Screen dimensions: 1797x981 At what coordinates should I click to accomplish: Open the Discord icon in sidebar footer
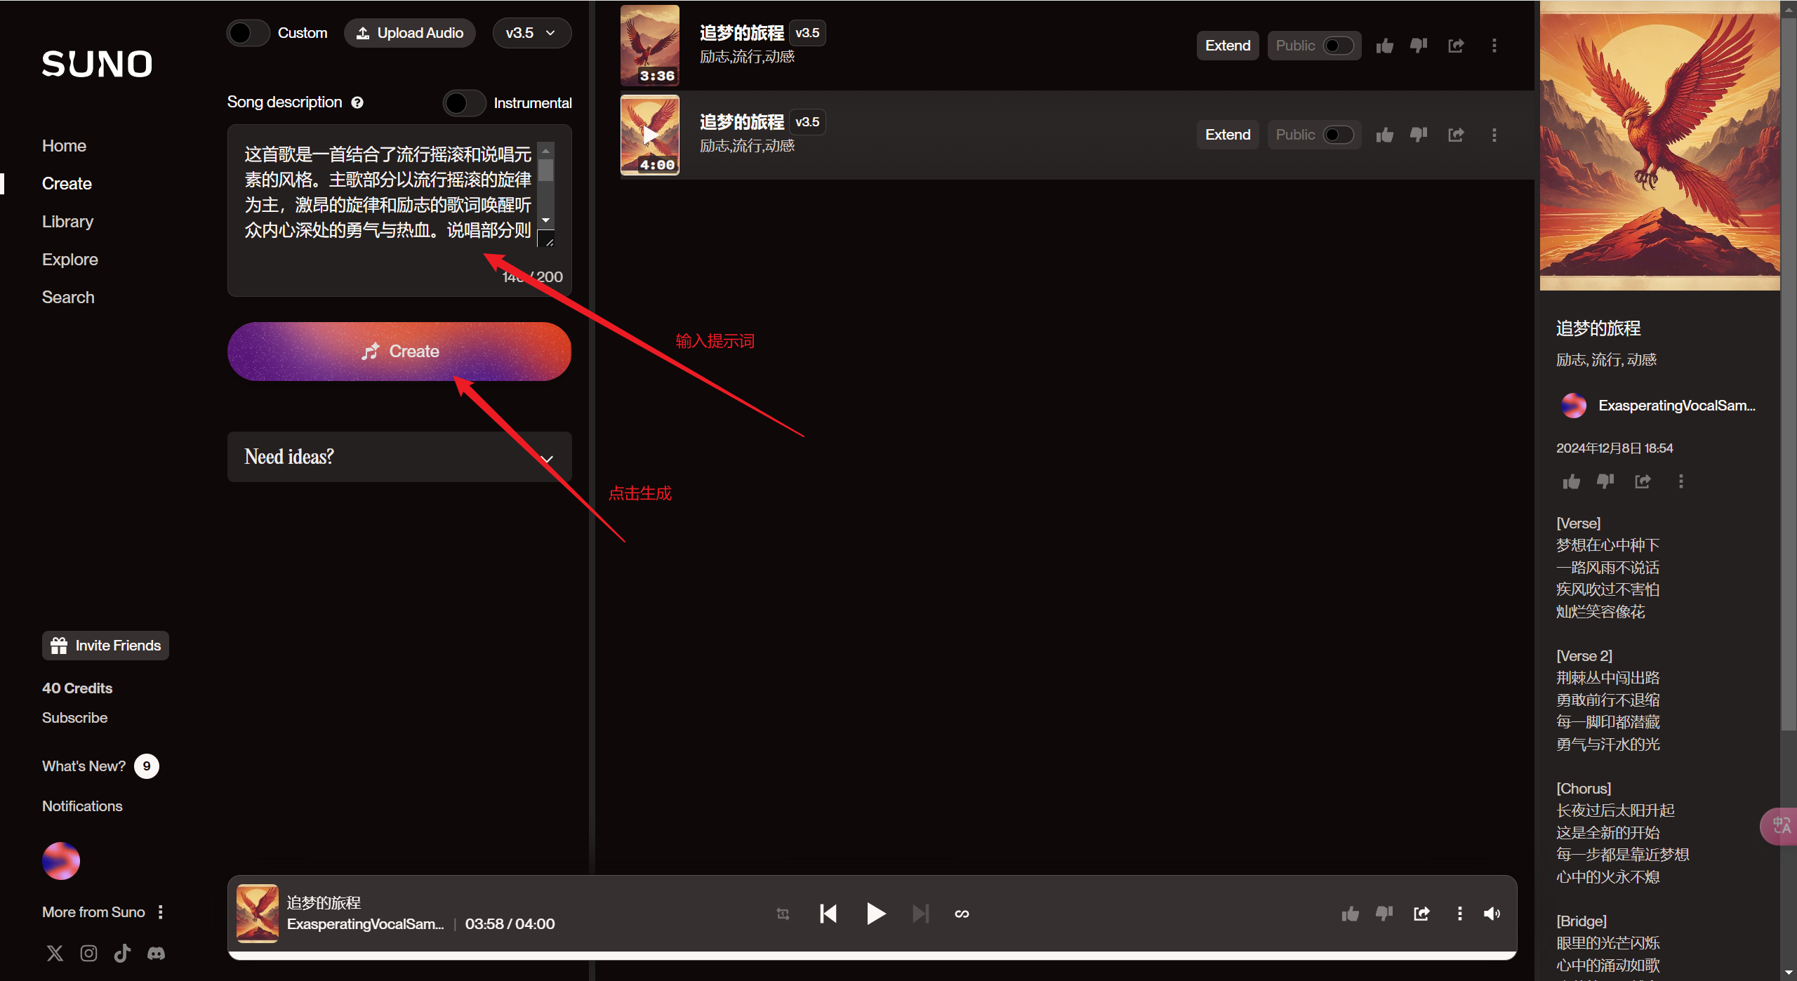point(156,953)
